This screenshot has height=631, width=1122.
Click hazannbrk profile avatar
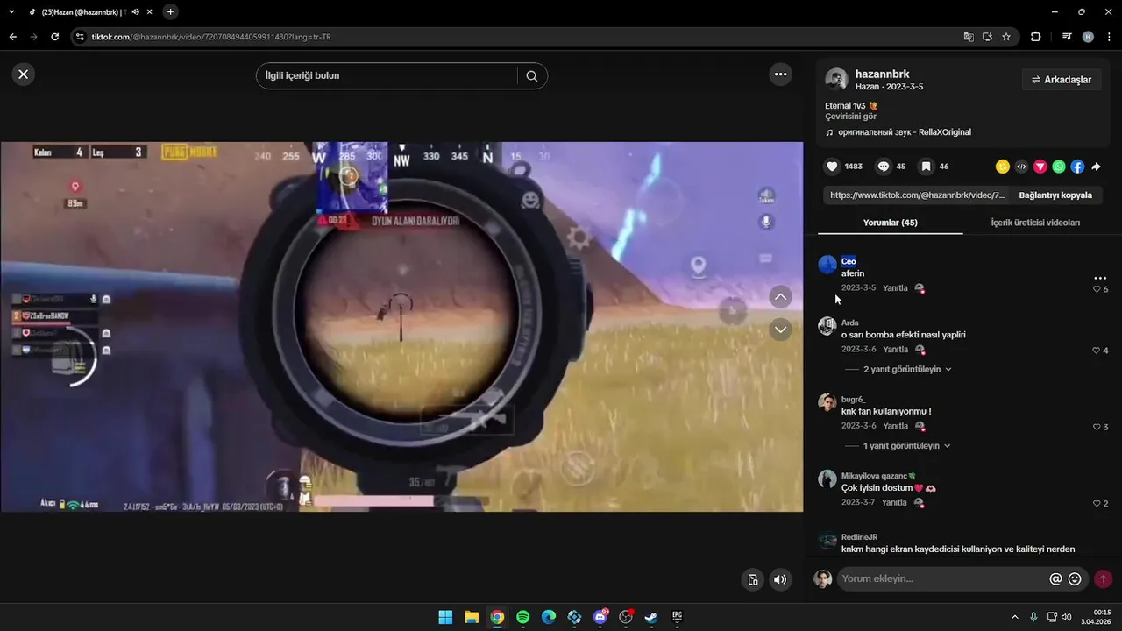[837, 80]
